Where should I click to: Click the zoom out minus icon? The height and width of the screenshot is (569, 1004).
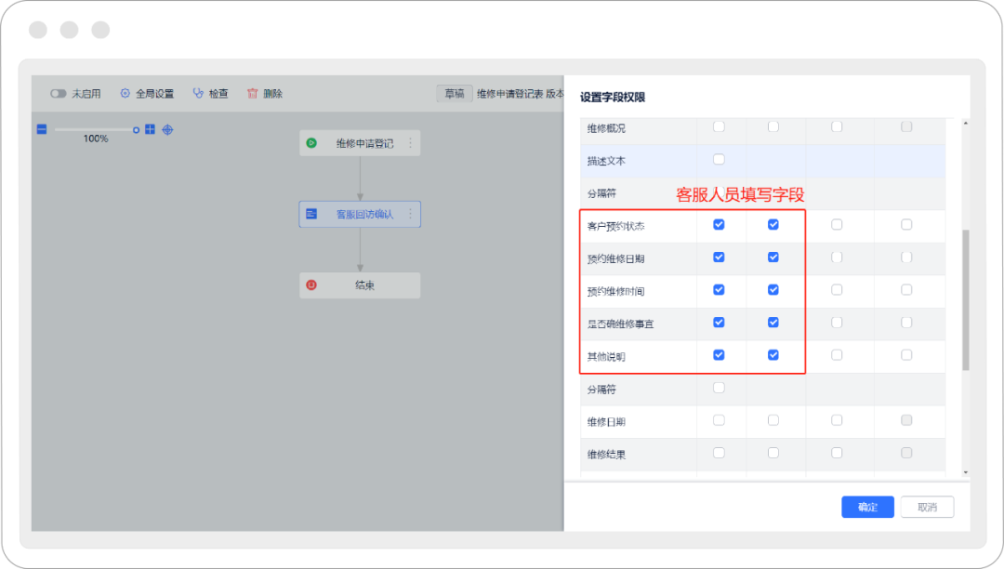[x=42, y=129]
